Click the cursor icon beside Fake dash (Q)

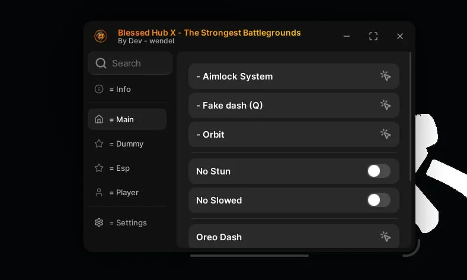(x=385, y=105)
